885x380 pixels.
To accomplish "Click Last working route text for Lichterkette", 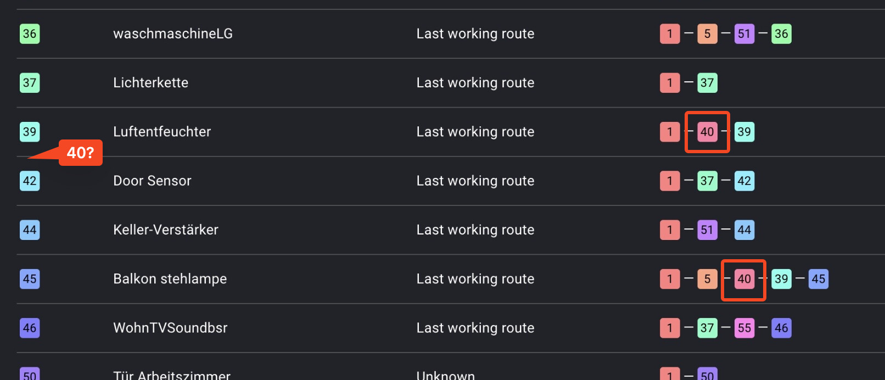I will click(x=475, y=83).
